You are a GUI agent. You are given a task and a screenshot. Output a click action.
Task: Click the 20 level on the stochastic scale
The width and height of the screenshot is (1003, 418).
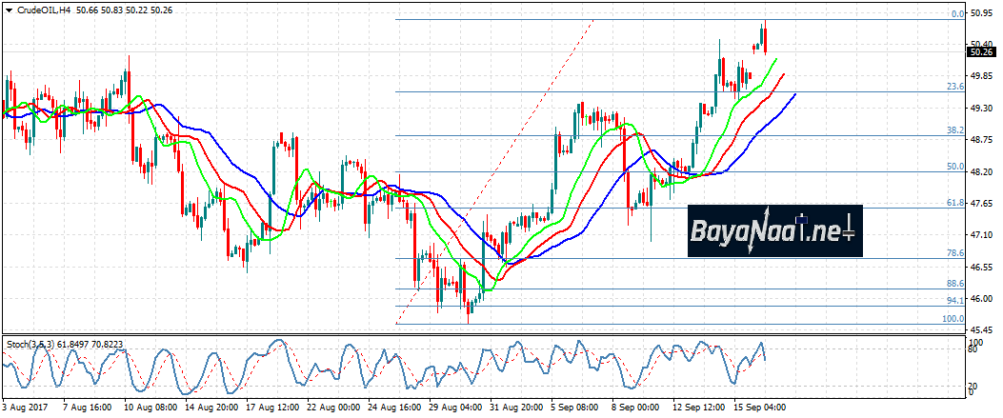tap(976, 385)
